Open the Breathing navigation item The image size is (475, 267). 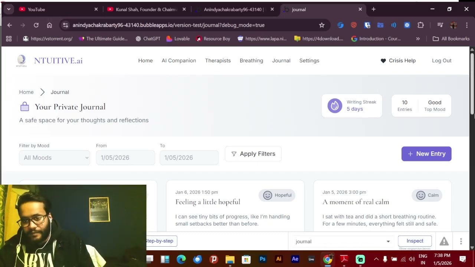251,60
